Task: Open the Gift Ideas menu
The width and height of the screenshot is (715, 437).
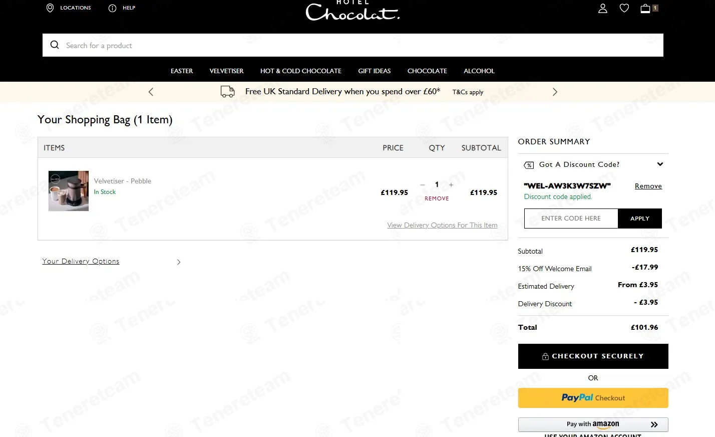Action: point(375,71)
